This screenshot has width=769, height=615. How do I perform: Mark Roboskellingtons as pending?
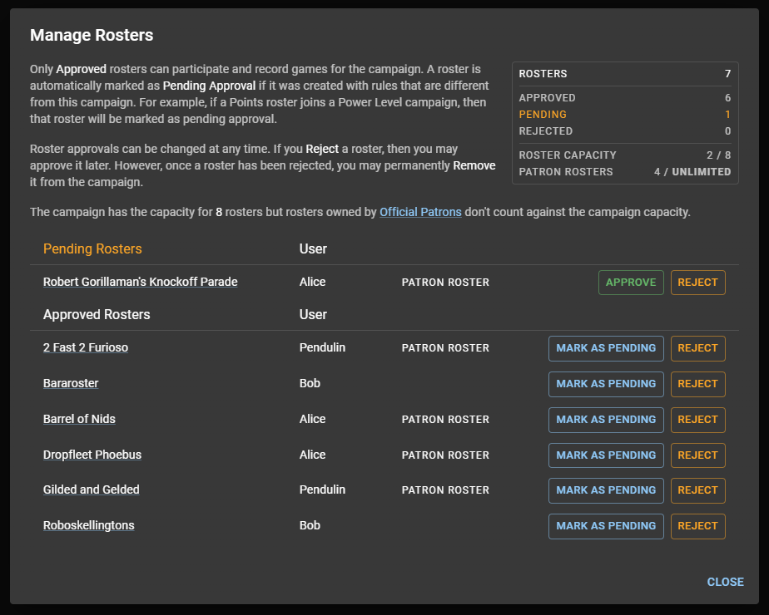pyautogui.click(x=606, y=526)
